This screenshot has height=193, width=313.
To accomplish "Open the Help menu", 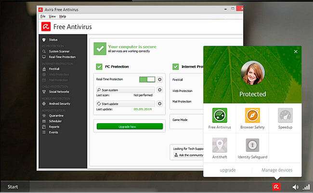I will pos(63,16).
